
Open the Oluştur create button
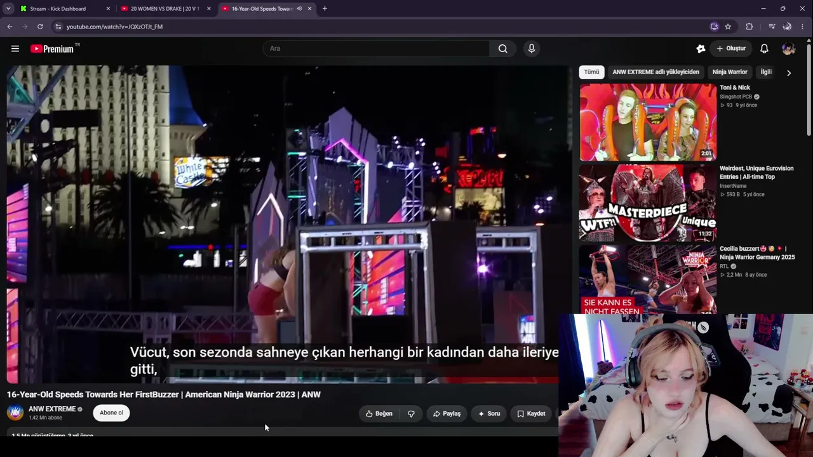731,49
